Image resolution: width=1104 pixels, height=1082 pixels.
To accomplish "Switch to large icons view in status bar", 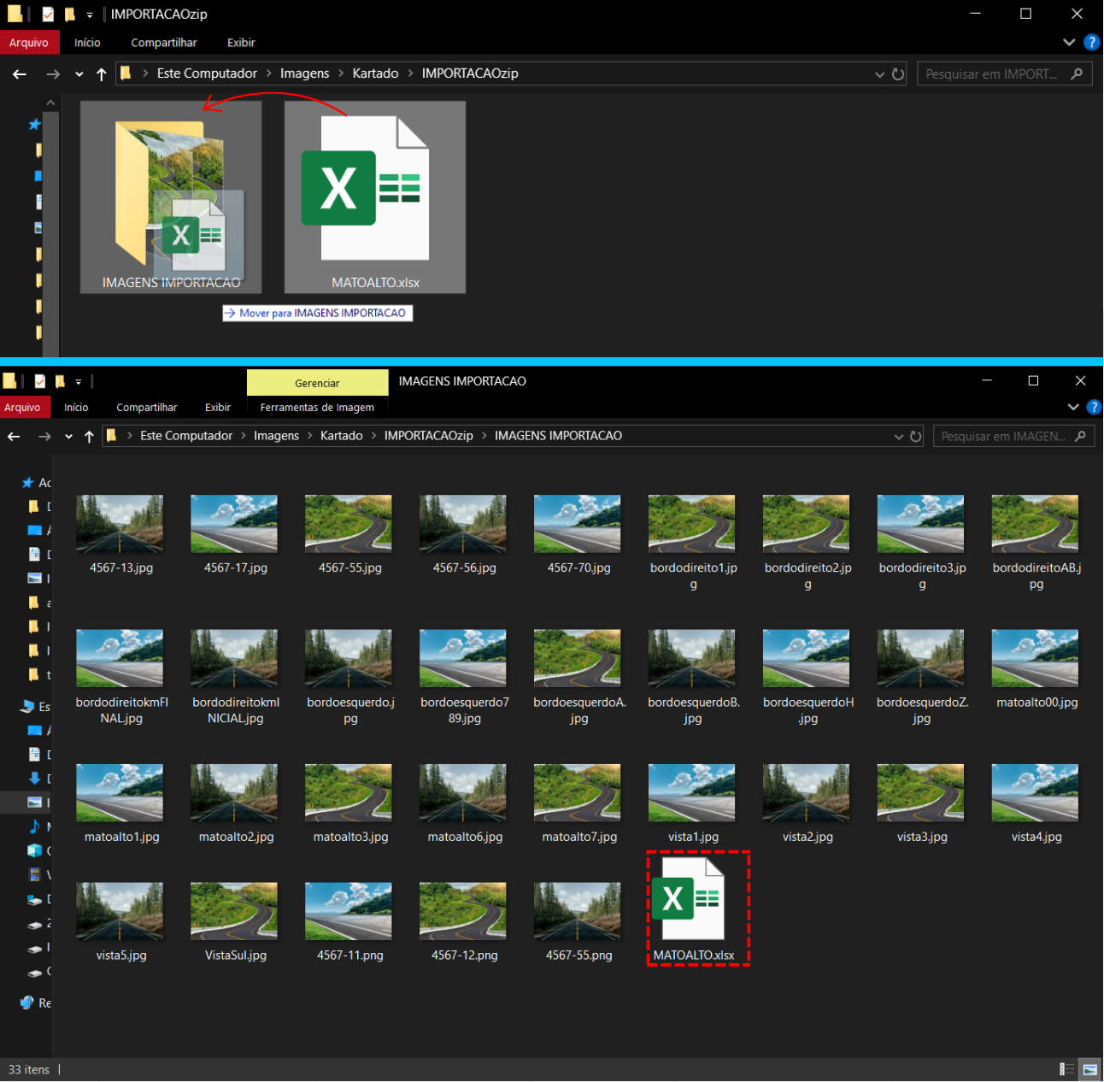I will pyautogui.click(x=1089, y=1069).
